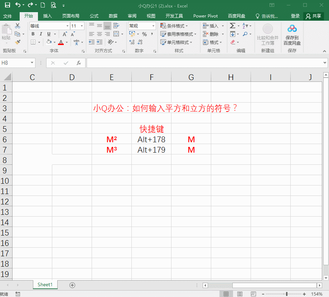Switch to the 数据 Data tab
Screen dimensions: 329x297
click(113, 16)
